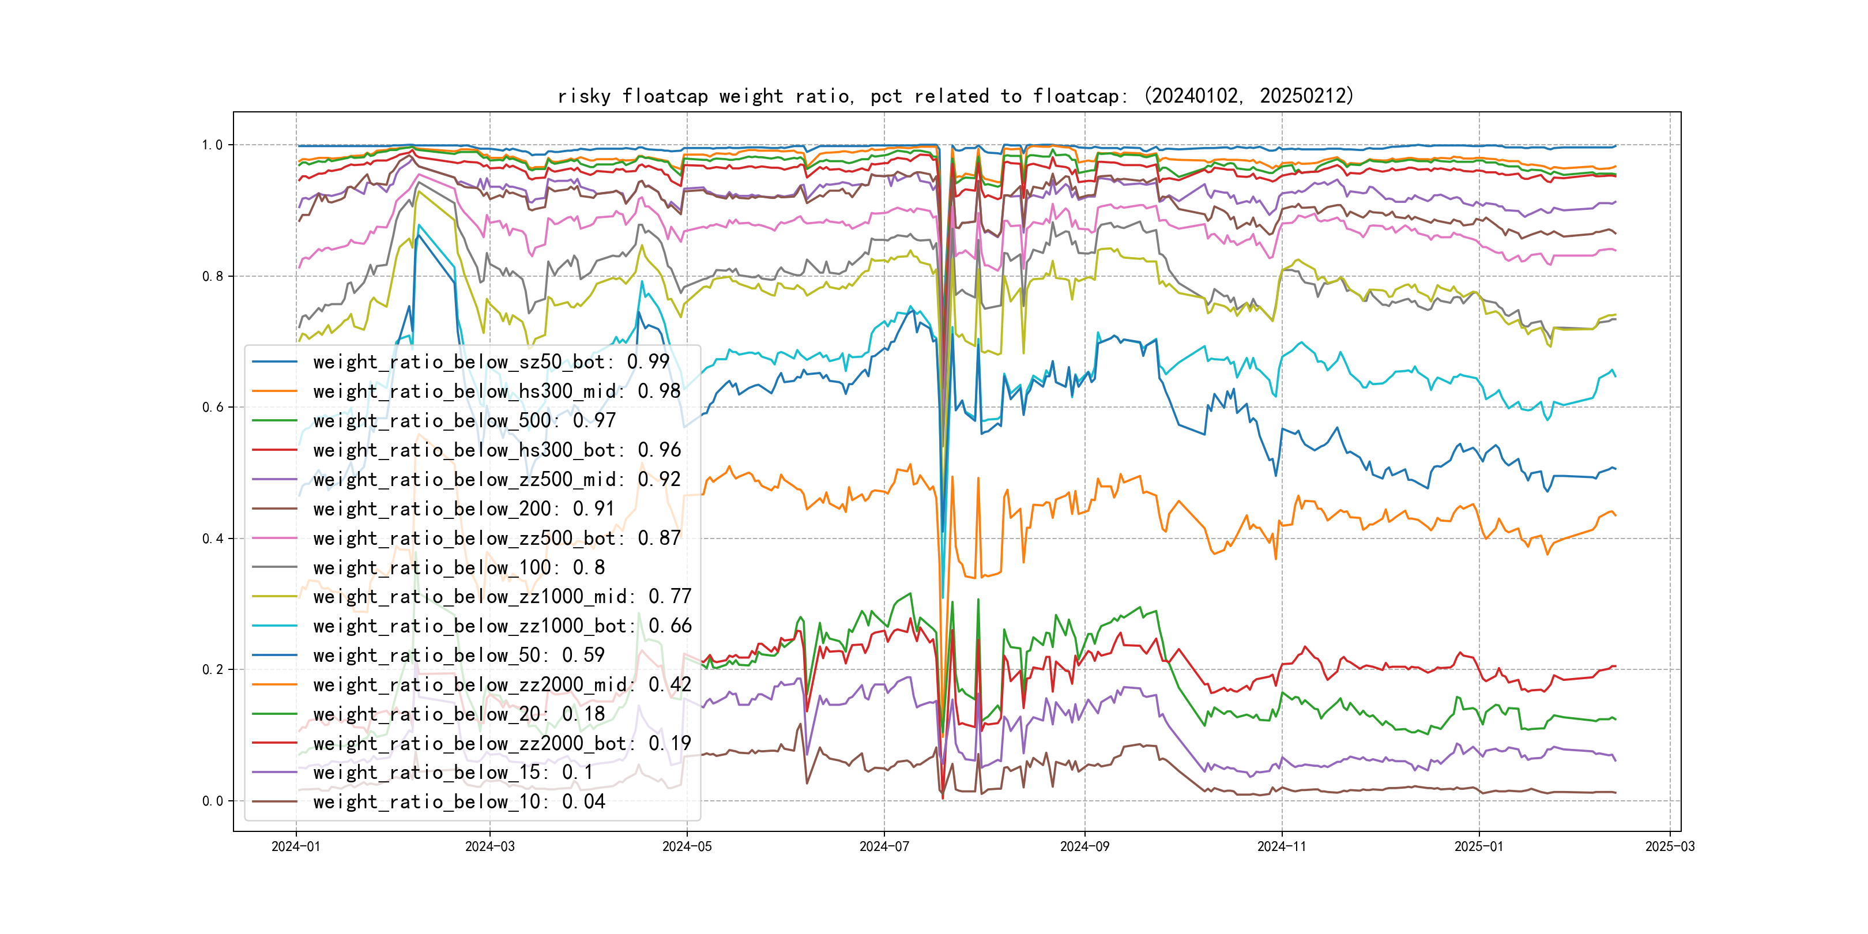Click the 2024-07 x-axis tick label

883,846
